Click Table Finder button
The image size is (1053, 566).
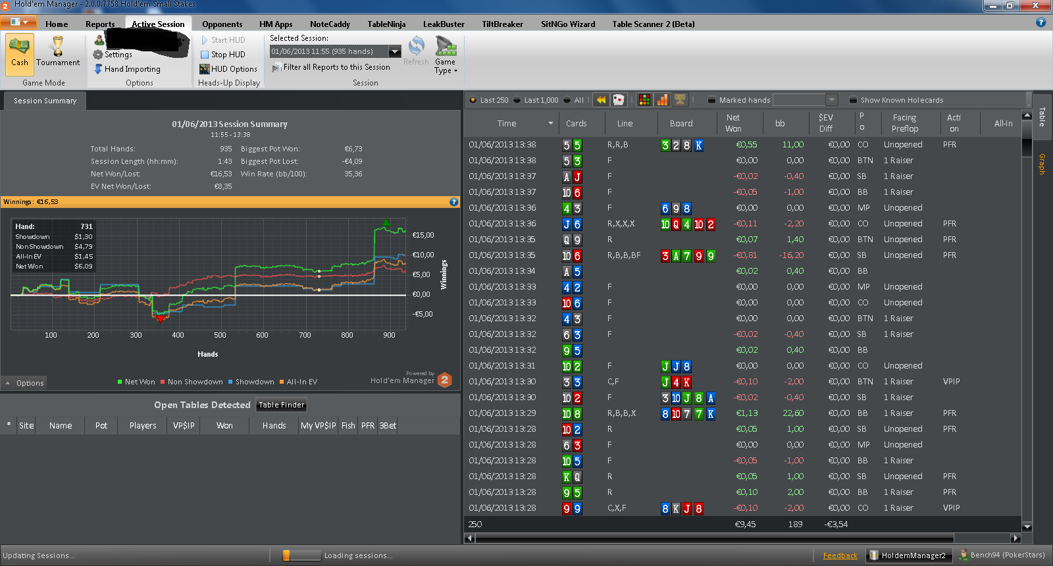point(282,405)
